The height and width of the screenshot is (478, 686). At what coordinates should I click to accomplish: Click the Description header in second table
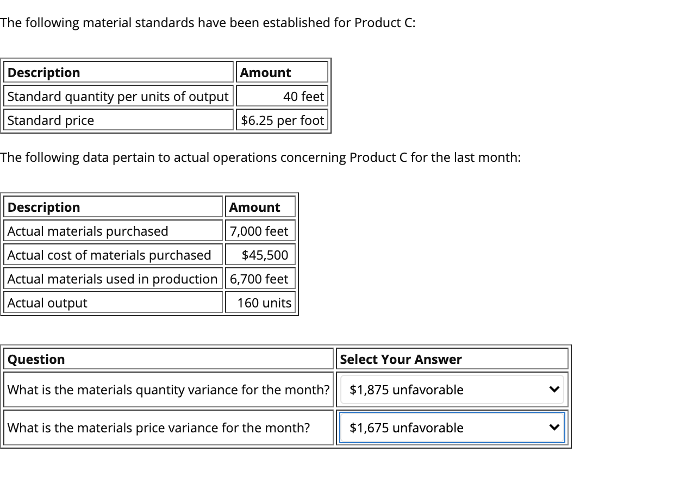pyautogui.click(x=43, y=207)
